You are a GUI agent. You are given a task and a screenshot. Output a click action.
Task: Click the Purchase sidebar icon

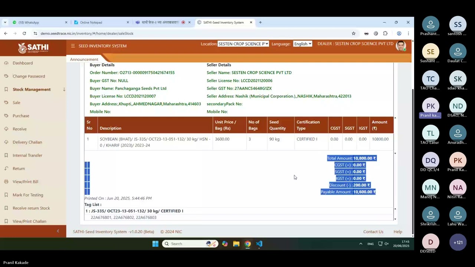pyautogui.click(x=6, y=116)
